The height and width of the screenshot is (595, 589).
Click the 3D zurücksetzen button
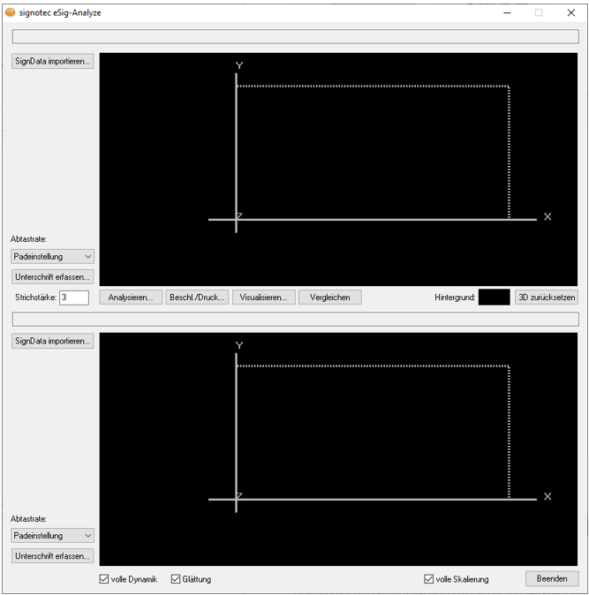547,297
